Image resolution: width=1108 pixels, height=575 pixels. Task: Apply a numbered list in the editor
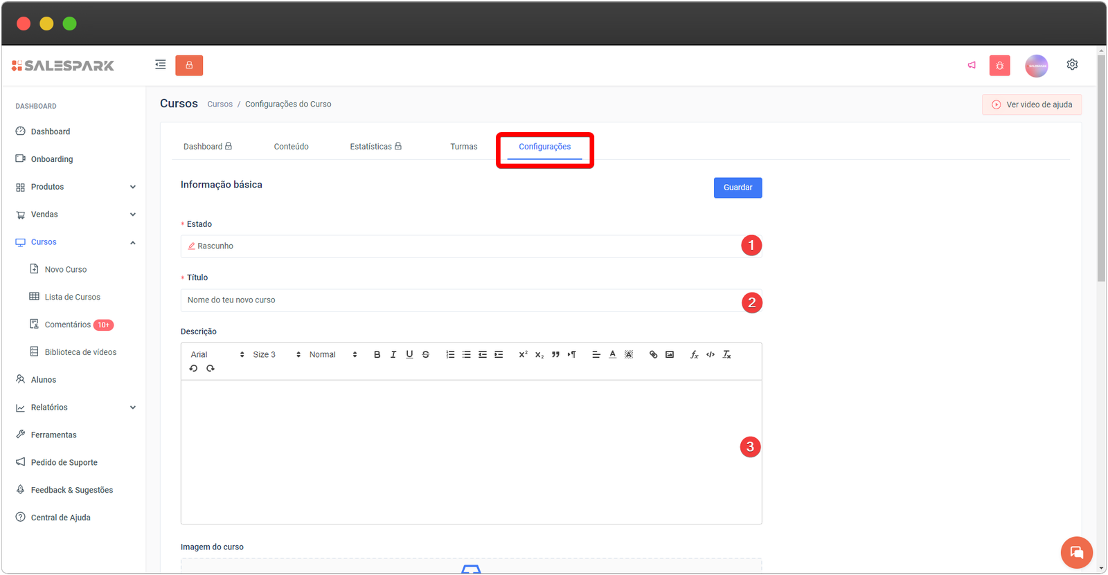[450, 355]
